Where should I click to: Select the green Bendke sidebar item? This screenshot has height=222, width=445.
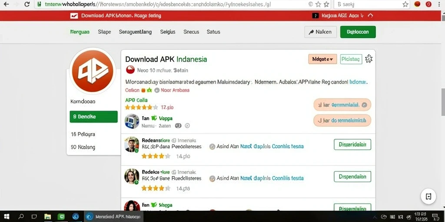point(94,117)
